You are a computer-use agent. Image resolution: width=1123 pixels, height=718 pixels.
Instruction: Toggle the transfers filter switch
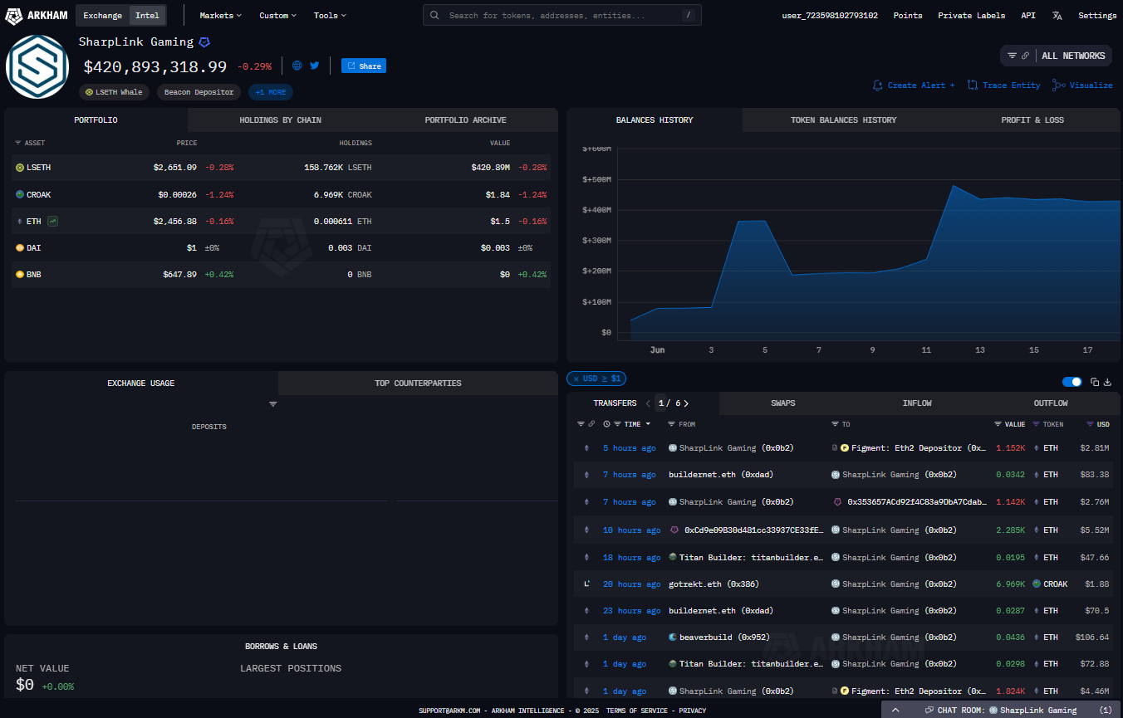pyautogui.click(x=1072, y=382)
